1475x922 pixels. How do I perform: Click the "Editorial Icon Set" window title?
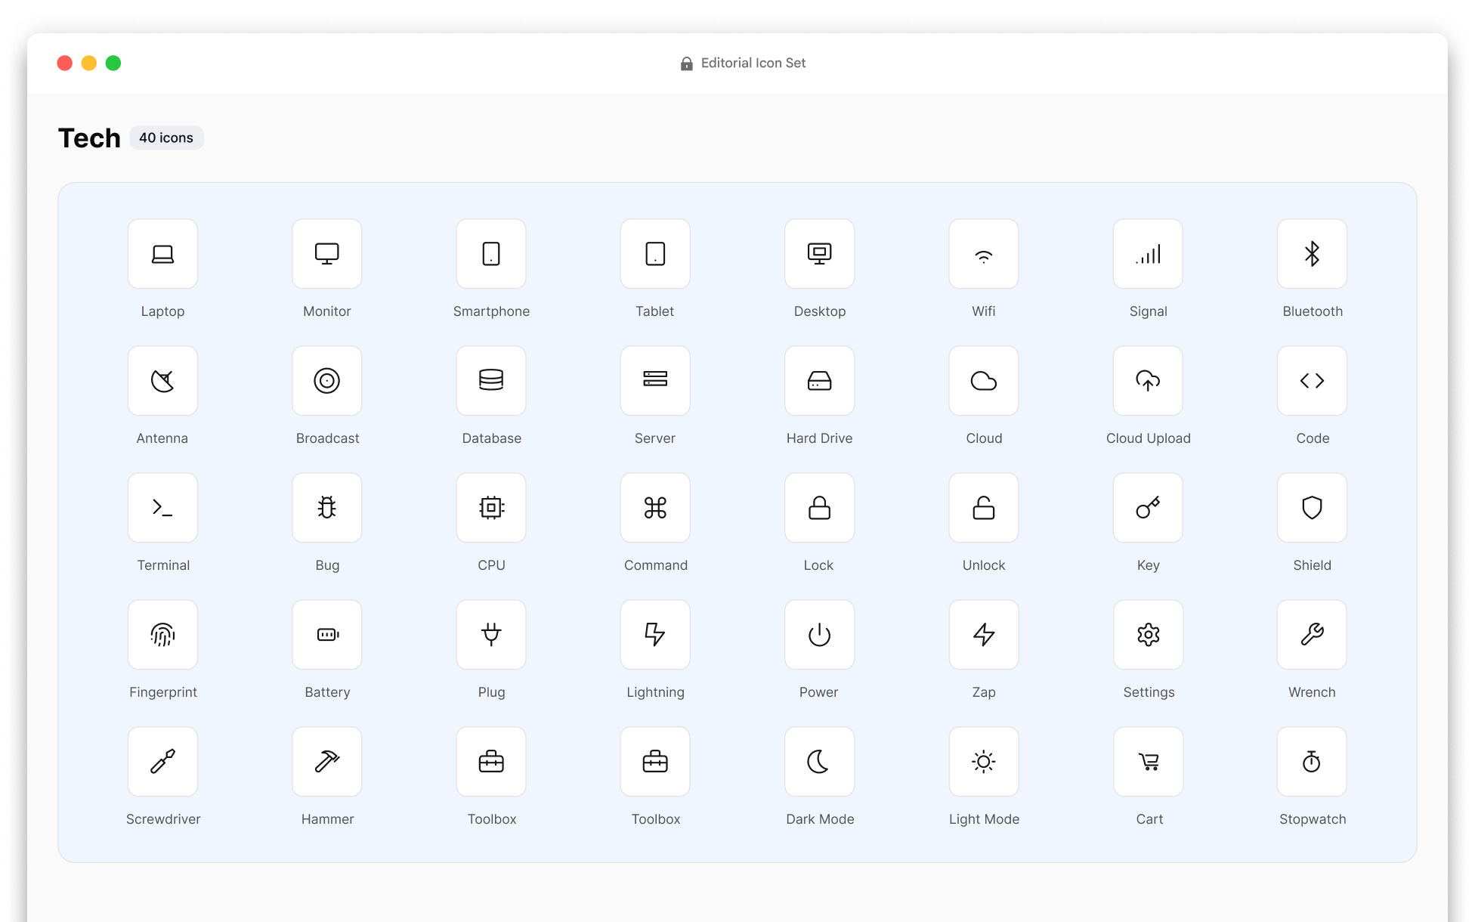[753, 63]
